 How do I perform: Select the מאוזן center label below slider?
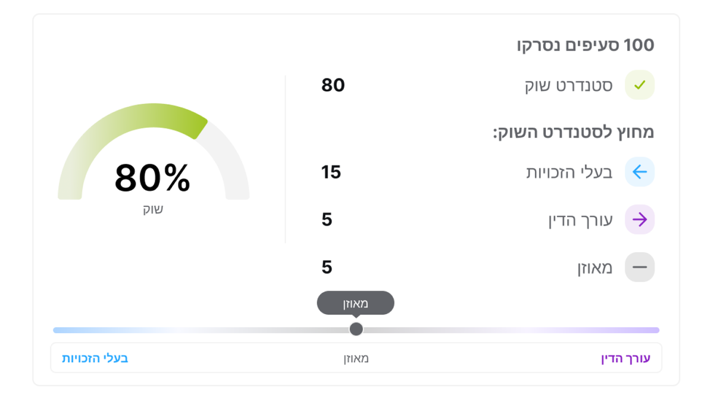point(356,358)
